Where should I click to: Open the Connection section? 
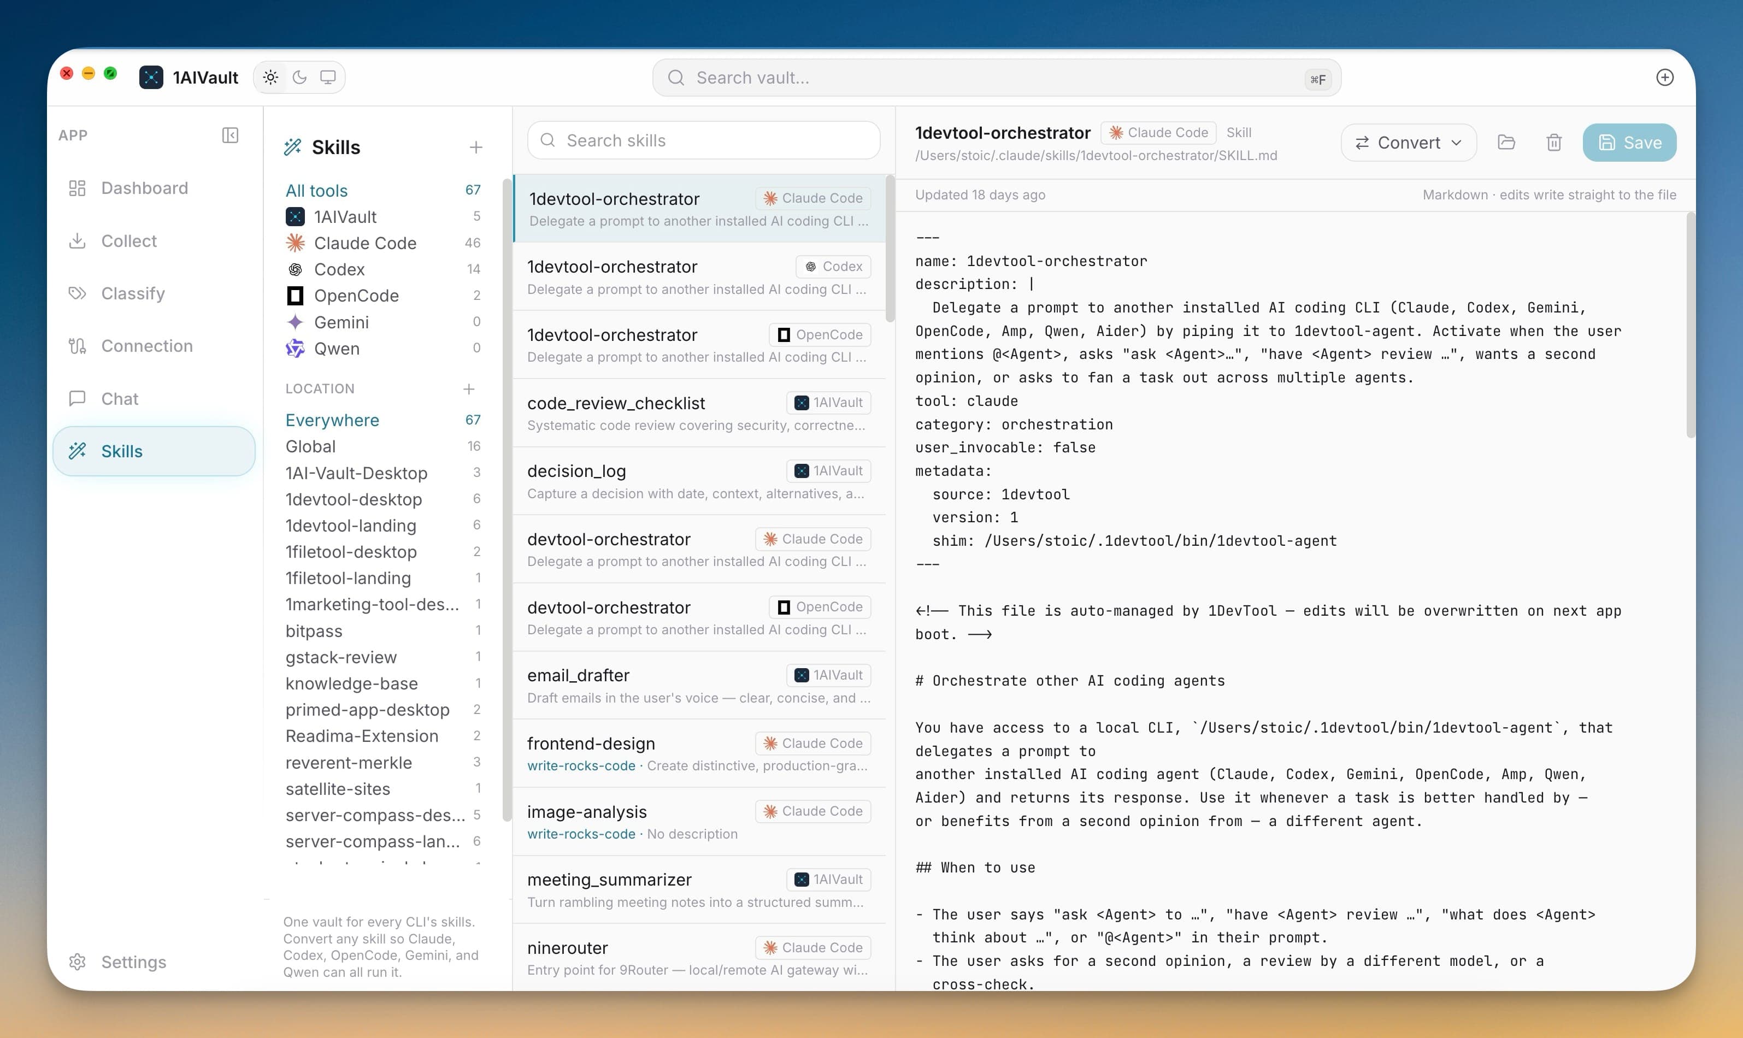pos(154,345)
